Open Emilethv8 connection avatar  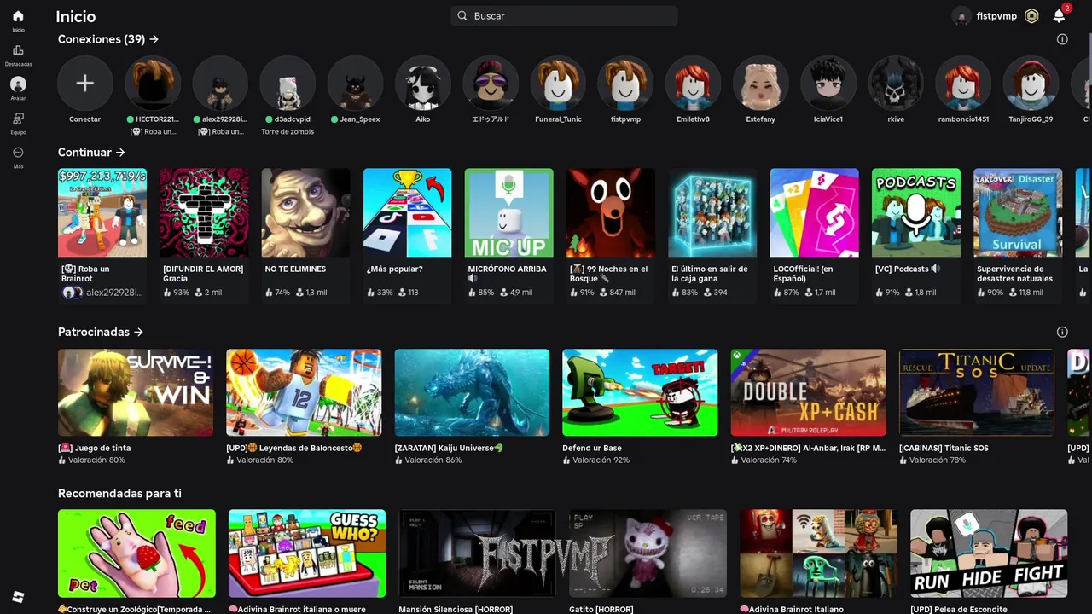(693, 84)
